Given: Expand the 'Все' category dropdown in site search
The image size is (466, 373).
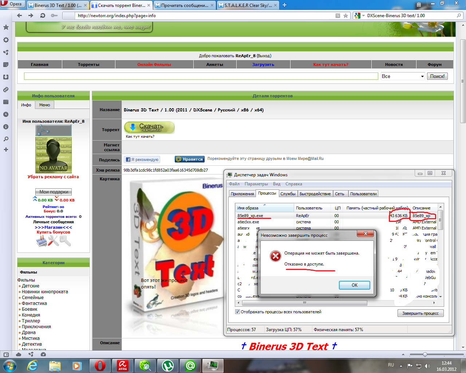Looking at the screenshot, I should tap(422, 76).
